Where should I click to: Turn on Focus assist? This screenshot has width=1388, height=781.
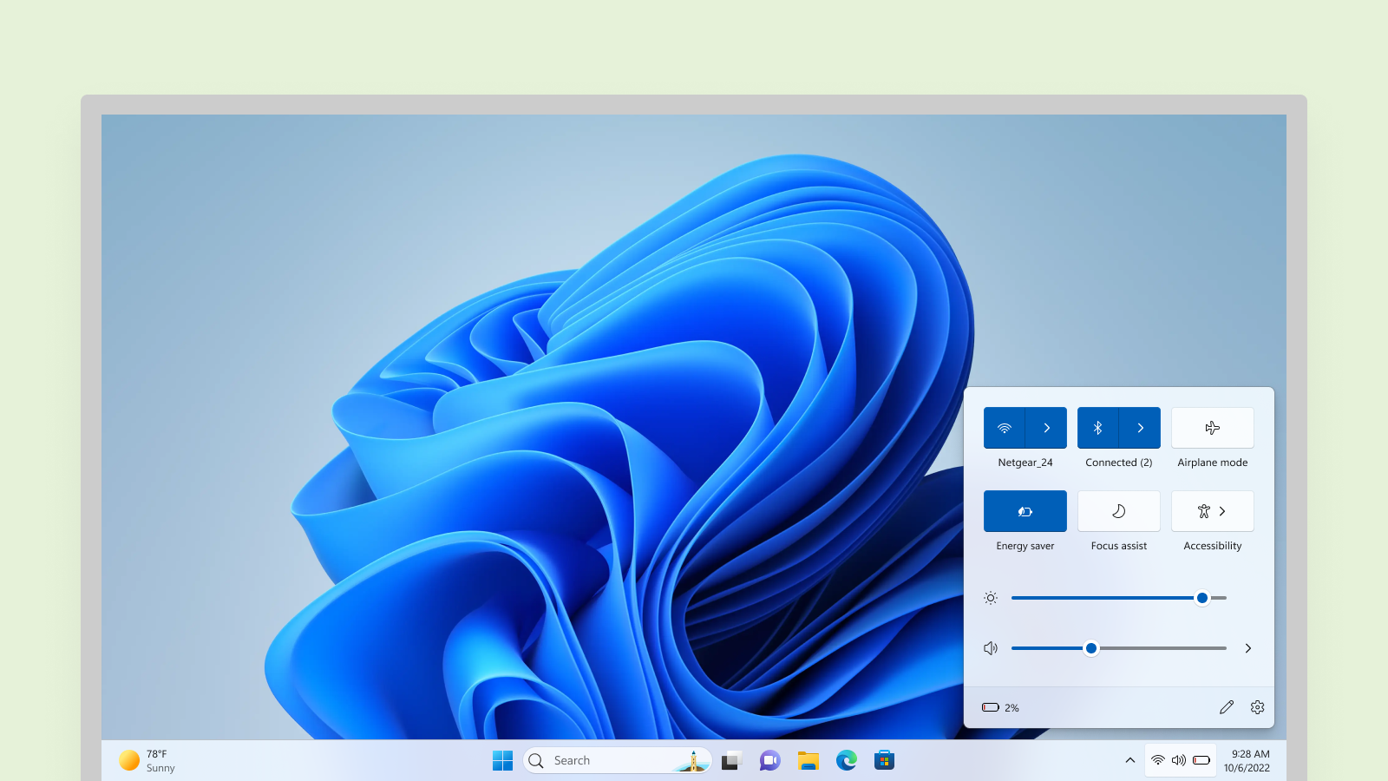(1118, 511)
